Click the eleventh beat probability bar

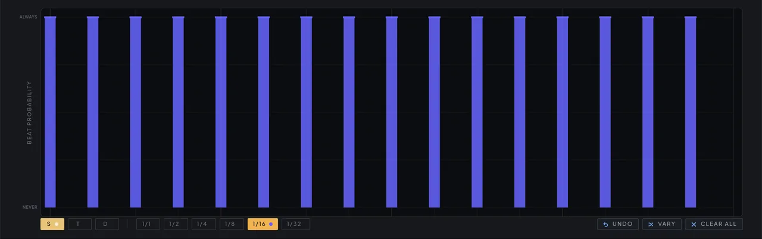pyautogui.click(x=477, y=112)
